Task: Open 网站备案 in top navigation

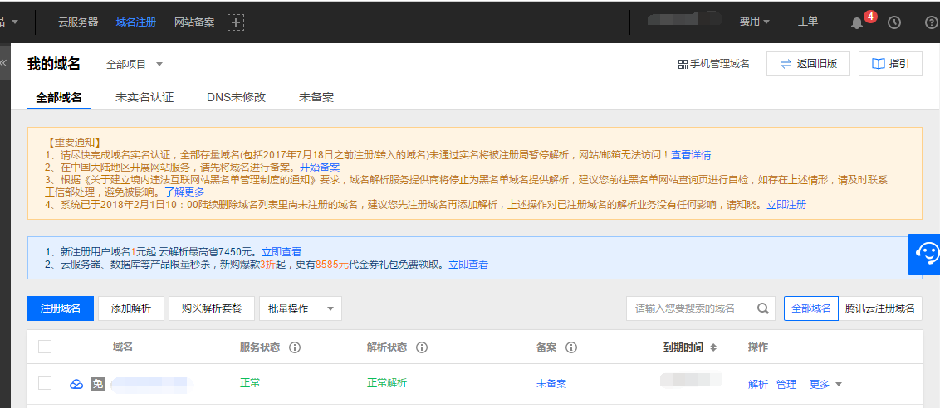Action: (x=194, y=22)
